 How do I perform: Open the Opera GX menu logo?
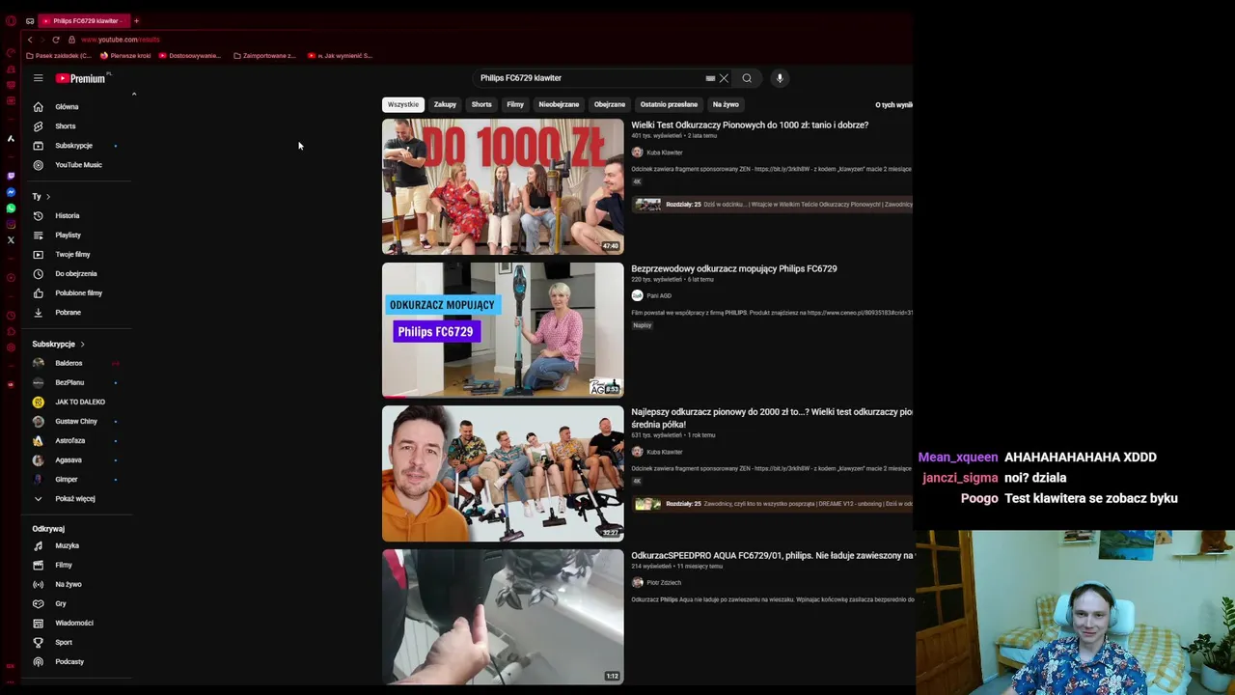tap(11, 20)
